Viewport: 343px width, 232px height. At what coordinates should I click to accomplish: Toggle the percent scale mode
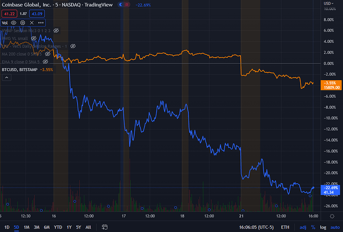pyautogui.click(x=313, y=228)
